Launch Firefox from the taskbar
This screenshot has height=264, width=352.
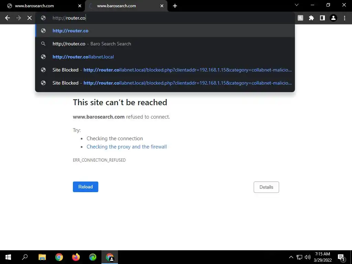click(x=76, y=257)
